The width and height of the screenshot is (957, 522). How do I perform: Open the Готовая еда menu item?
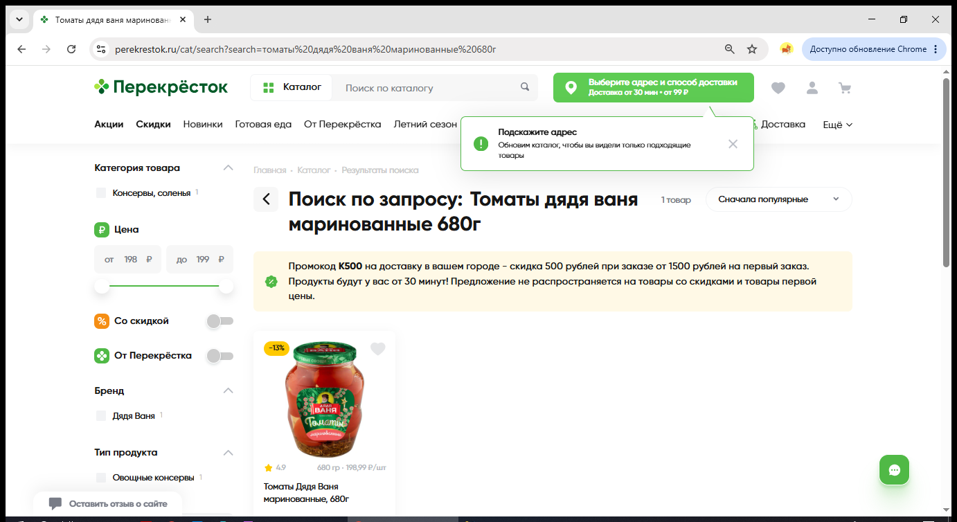(263, 125)
